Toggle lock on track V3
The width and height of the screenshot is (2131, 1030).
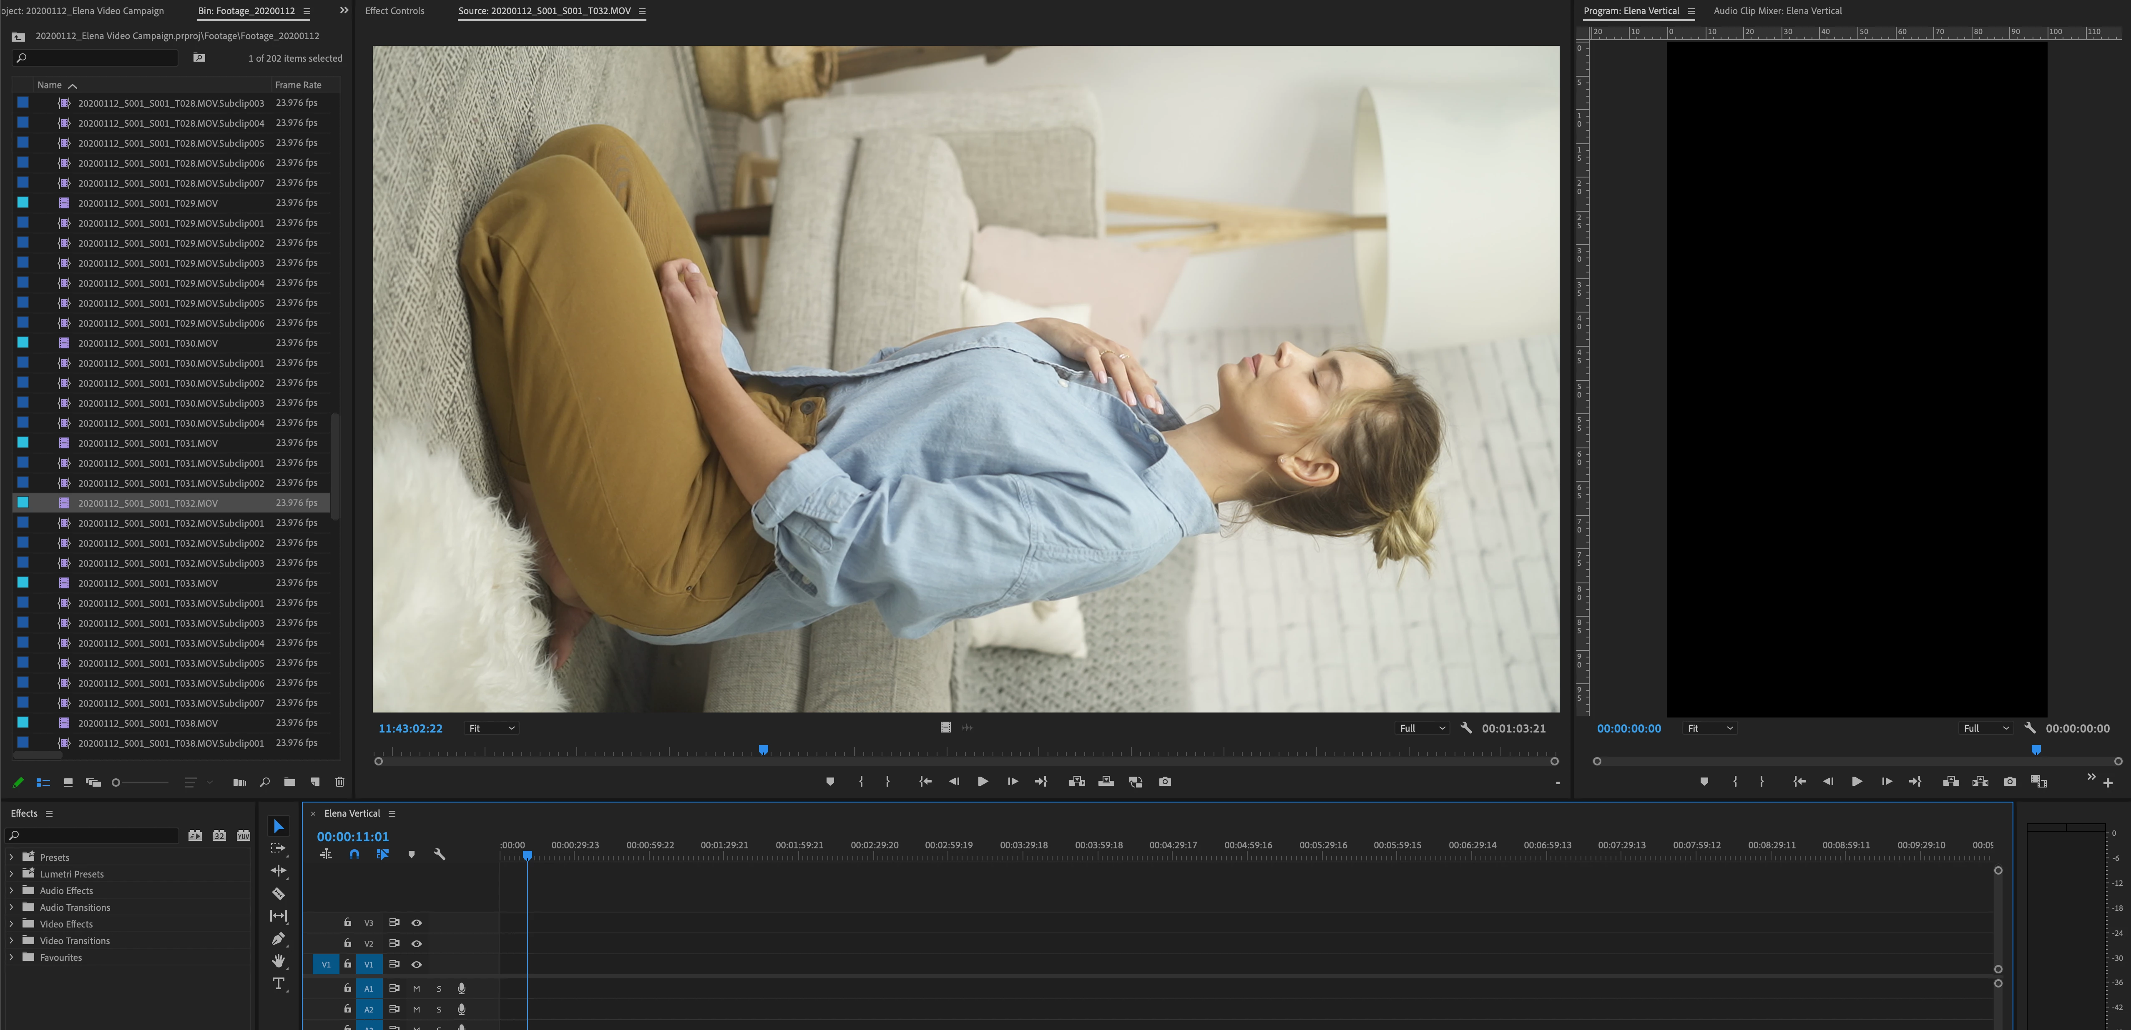coord(347,922)
